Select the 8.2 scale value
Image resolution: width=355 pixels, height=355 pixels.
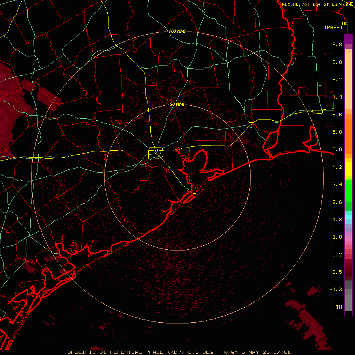(337, 79)
